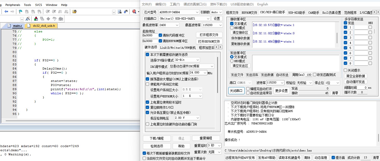
Task: Open the 最高波特率 115200 dropdown
Action: pos(212,25)
